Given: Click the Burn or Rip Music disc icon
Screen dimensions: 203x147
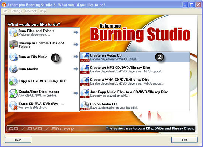Looking at the screenshot, I should coord(13,57).
